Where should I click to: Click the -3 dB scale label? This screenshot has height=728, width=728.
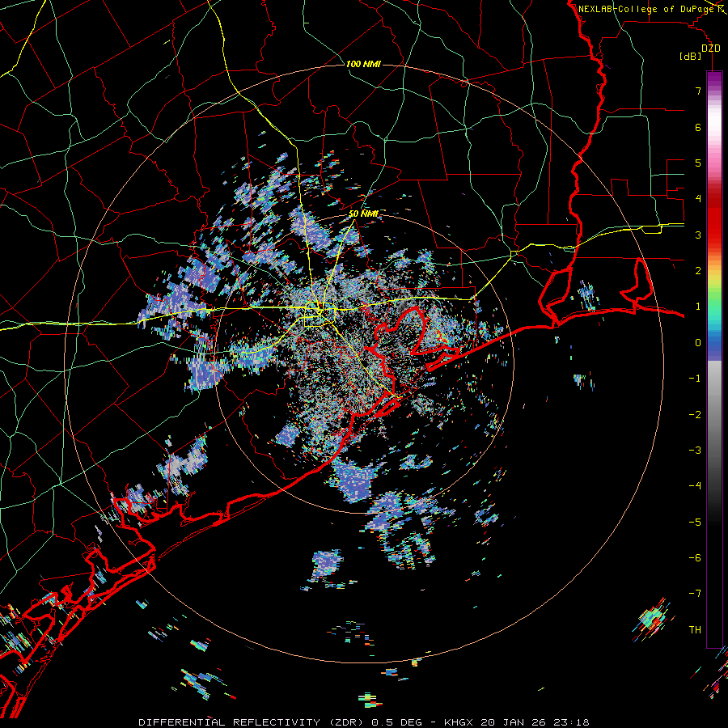[695, 451]
